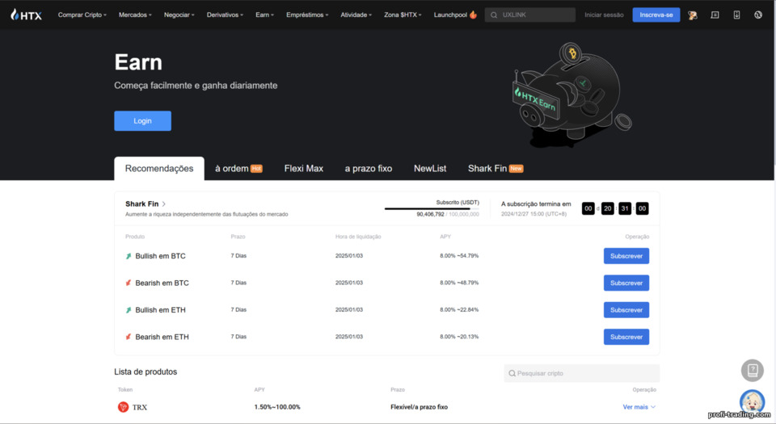The height and width of the screenshot is (424, 776).
Task: Switch to the à ordem tab
Action: click(238, 169)
